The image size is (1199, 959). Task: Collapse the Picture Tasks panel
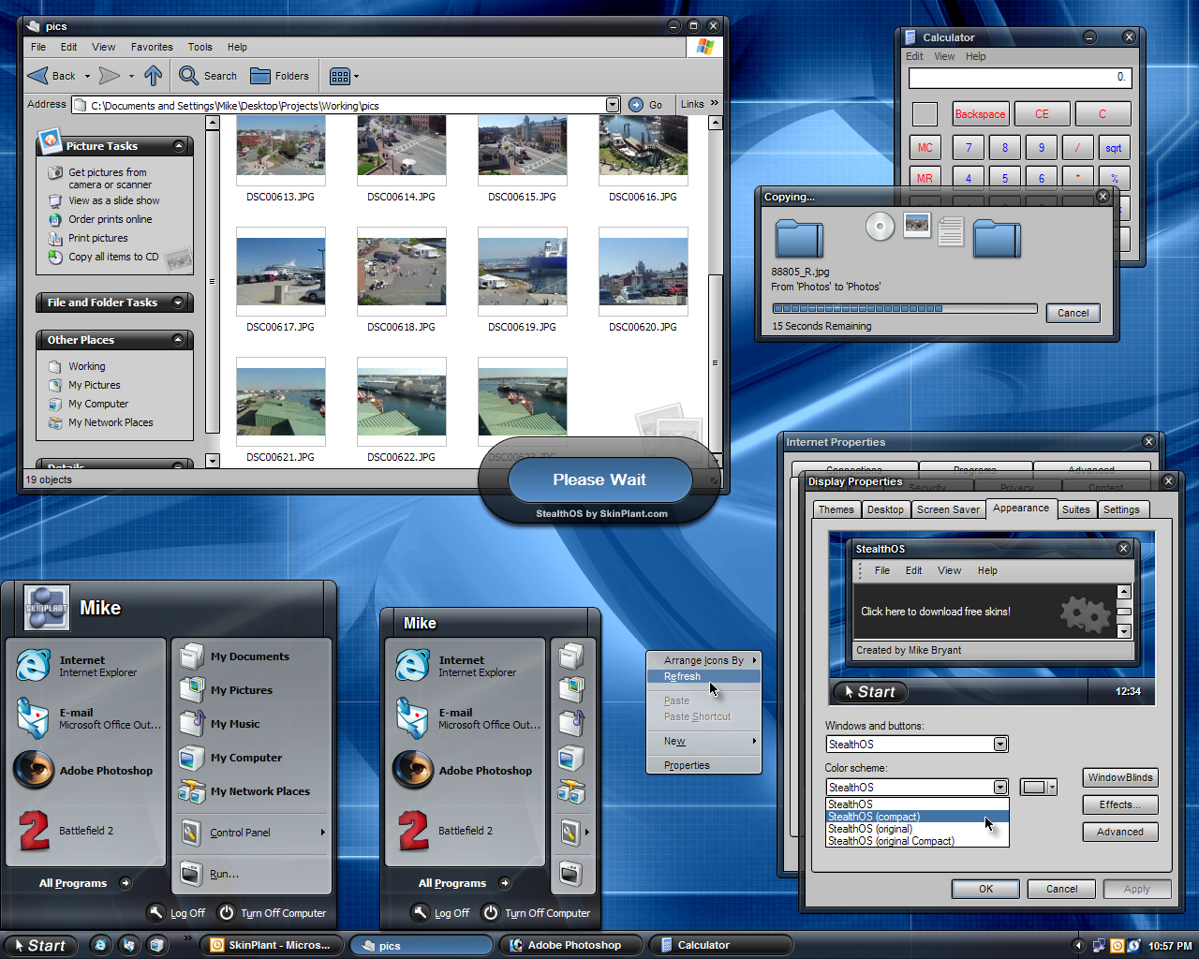[x=179, y=146]
